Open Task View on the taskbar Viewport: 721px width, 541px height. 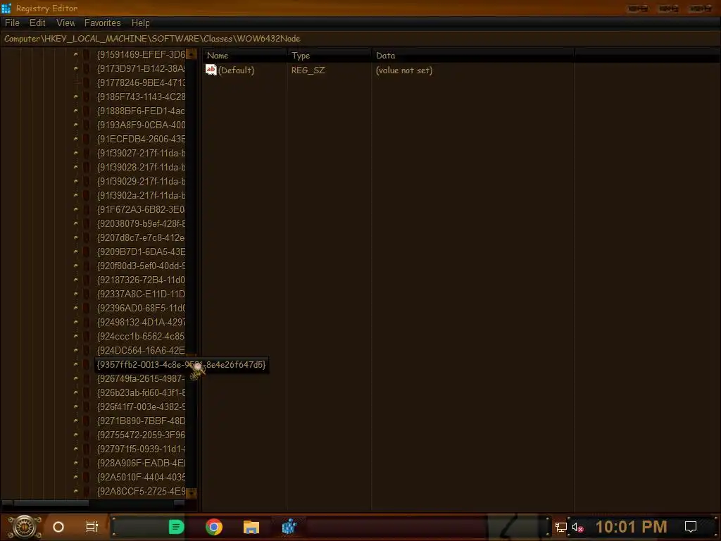tap(92, 527)
